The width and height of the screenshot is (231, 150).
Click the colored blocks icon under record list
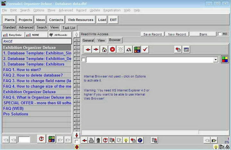52,139
